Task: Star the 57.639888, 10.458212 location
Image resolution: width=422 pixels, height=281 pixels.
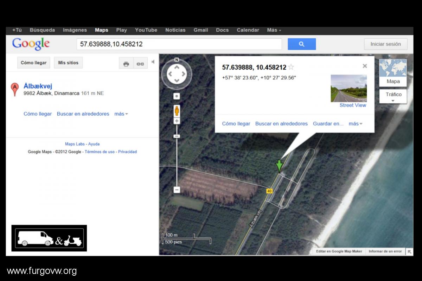Action: coord(291,67)
